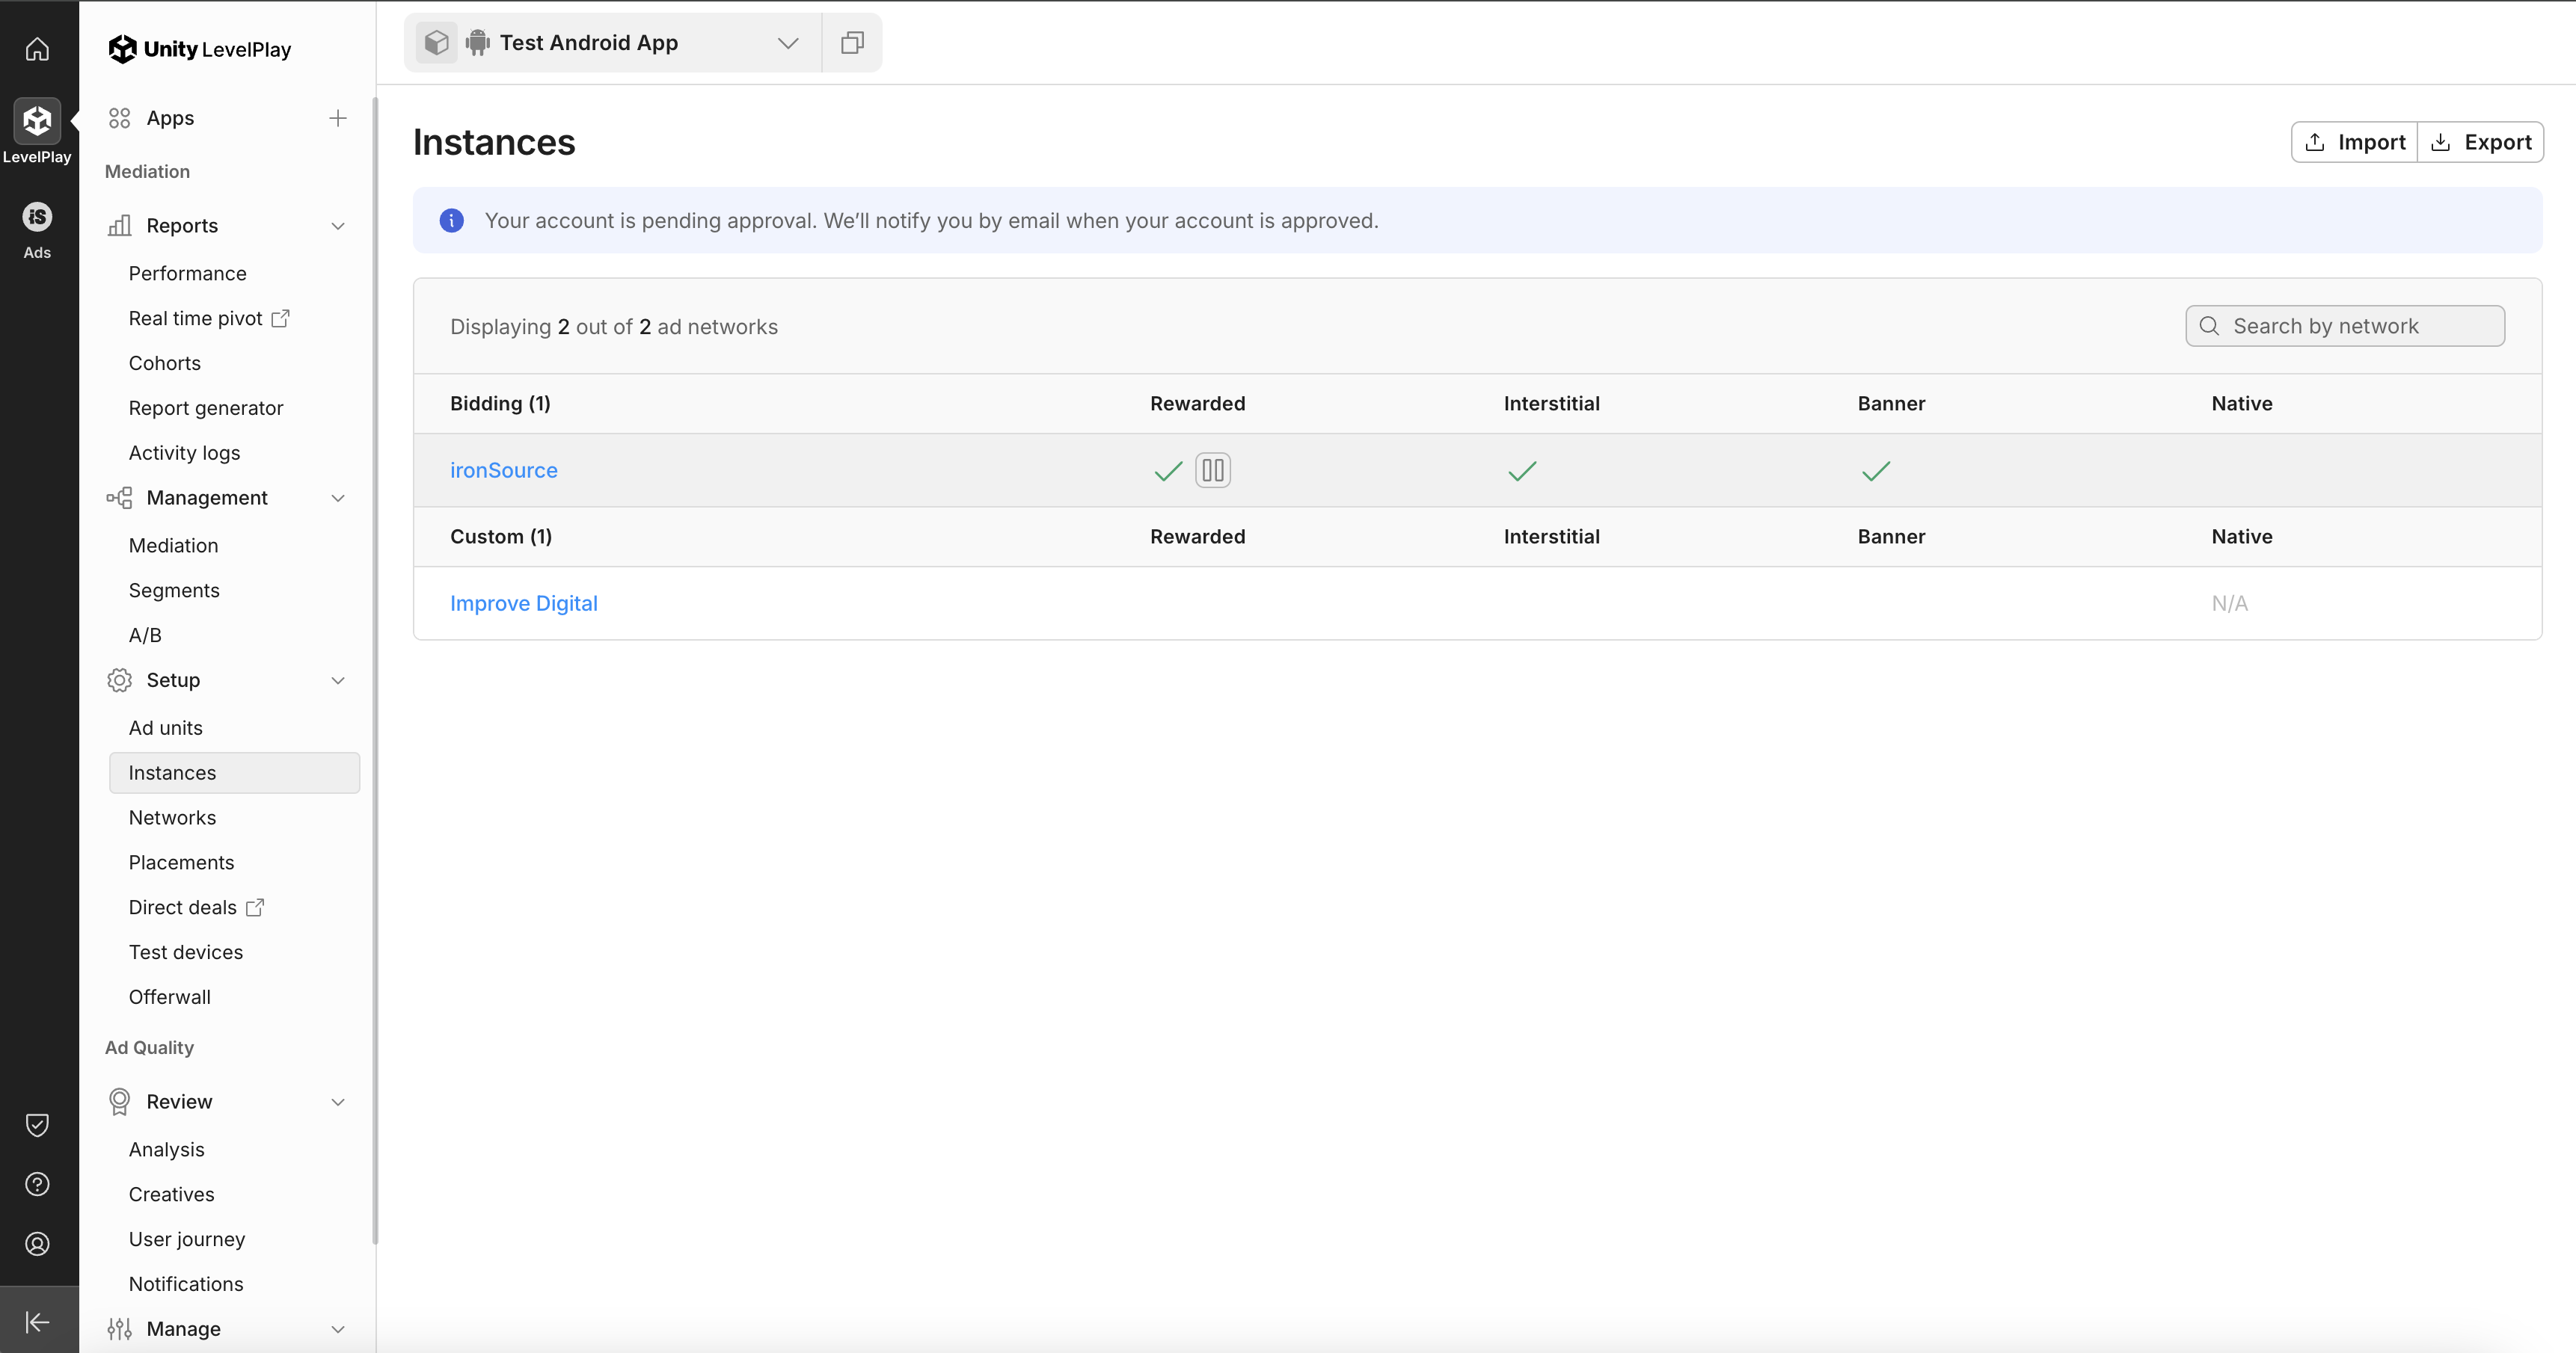Add a new app with plus icon
Viewport: 2576px width, 1353px height.
[338, 118]
